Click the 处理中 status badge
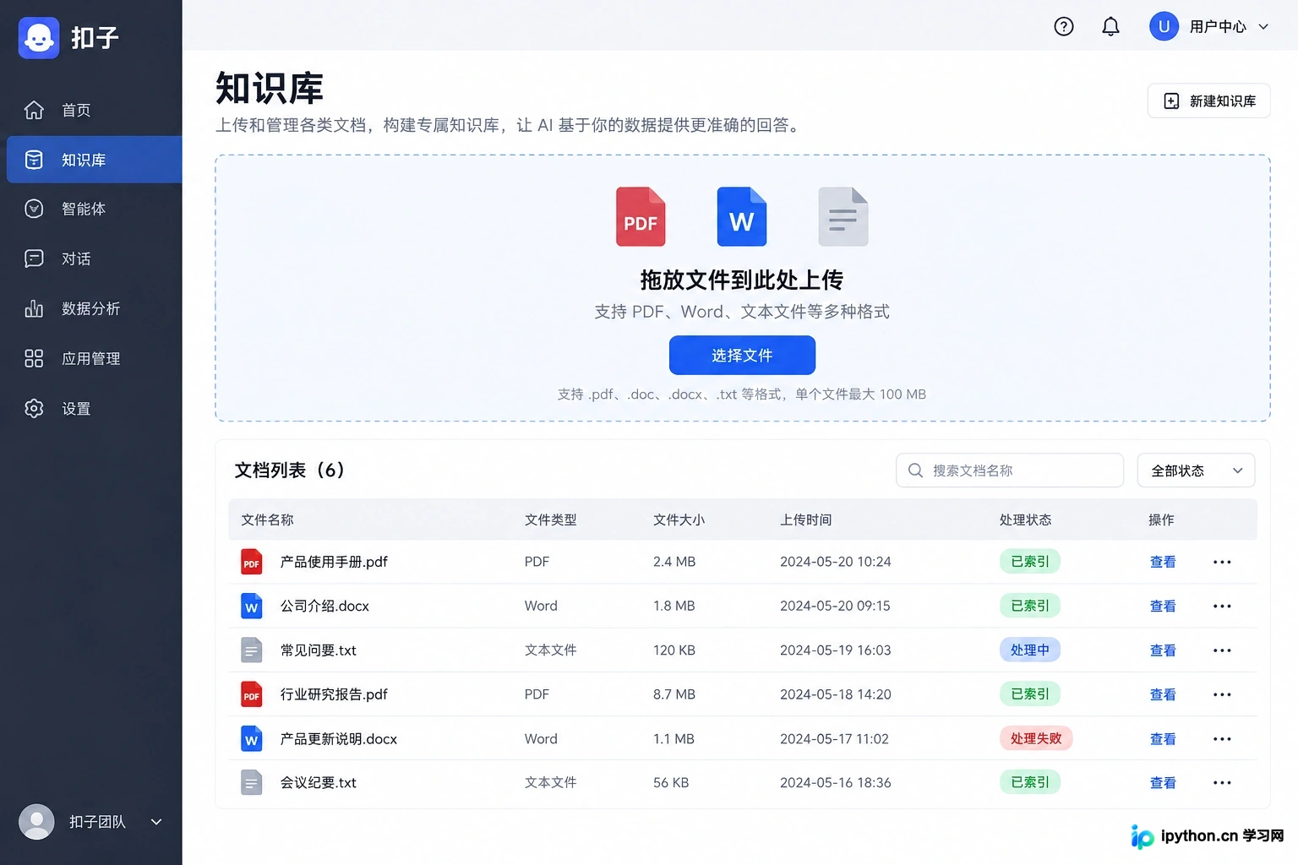Viewport: 1298px width, 865px height. (1030, 650)
